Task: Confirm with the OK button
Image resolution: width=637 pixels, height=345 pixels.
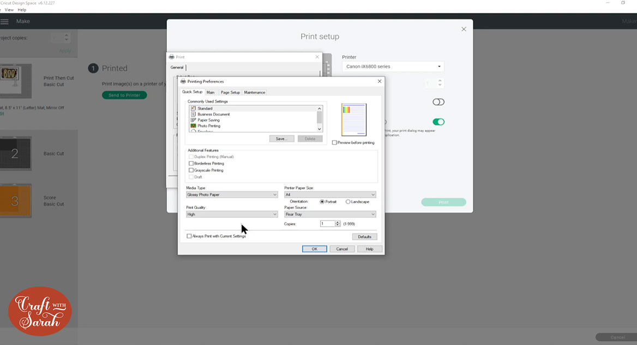Action: click(315, 249)
